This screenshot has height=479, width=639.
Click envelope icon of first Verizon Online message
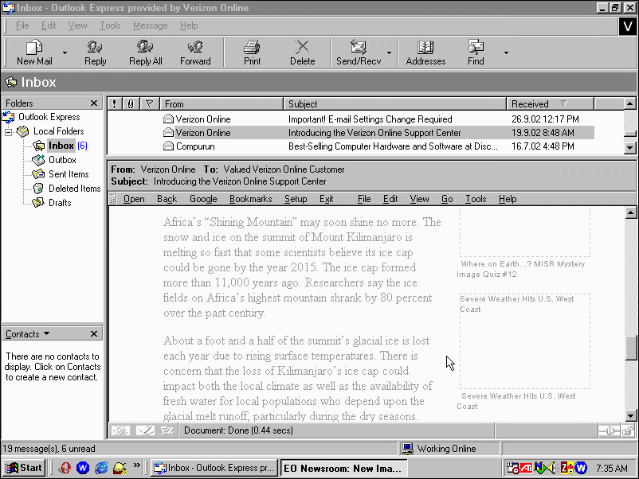[168, 119]
